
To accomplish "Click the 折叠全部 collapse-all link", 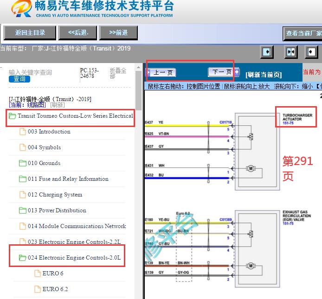I will tap(118, 73).
